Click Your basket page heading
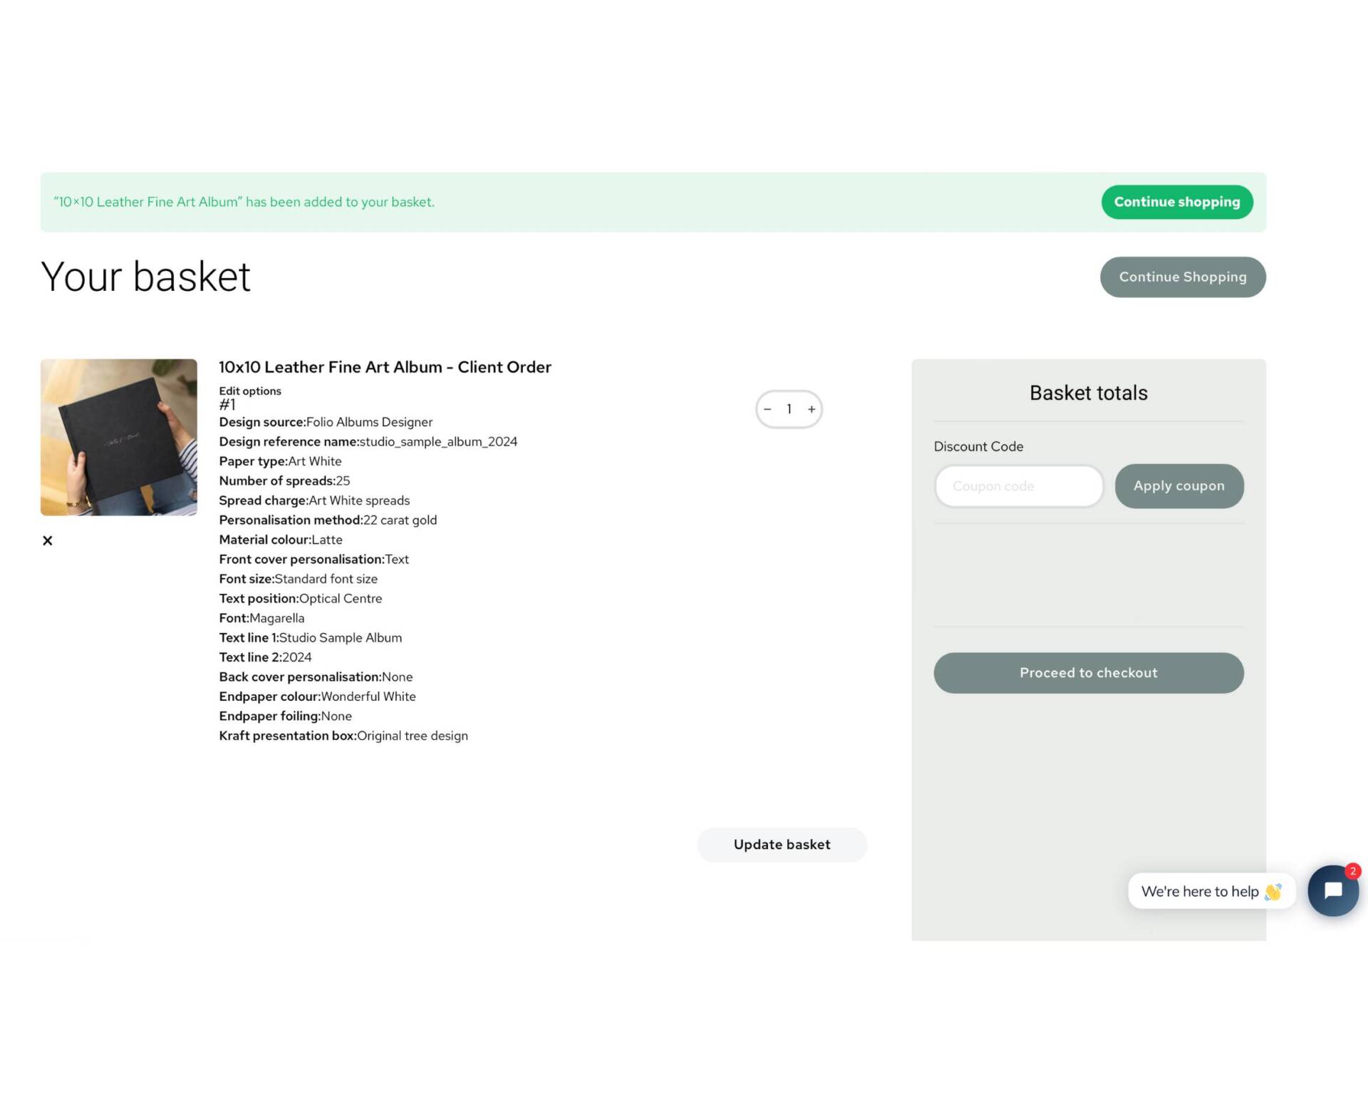 (x=145, y=276)
